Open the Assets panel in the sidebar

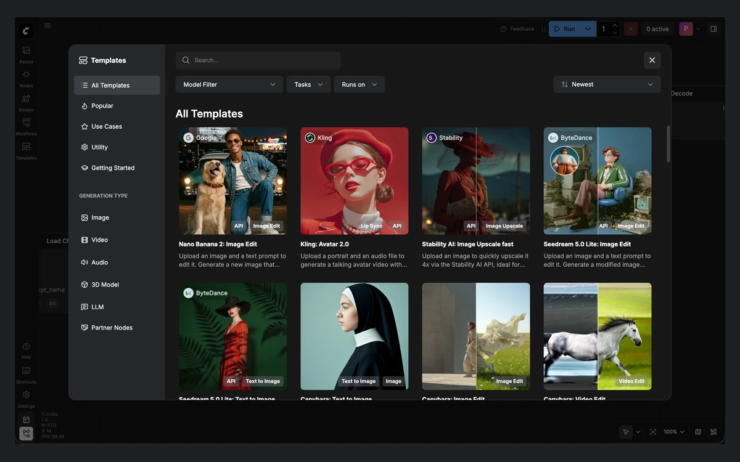[26, 54]
